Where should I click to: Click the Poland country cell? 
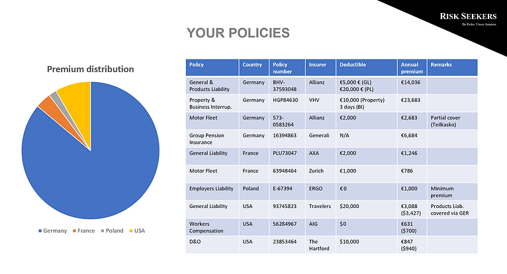[253, 191]
